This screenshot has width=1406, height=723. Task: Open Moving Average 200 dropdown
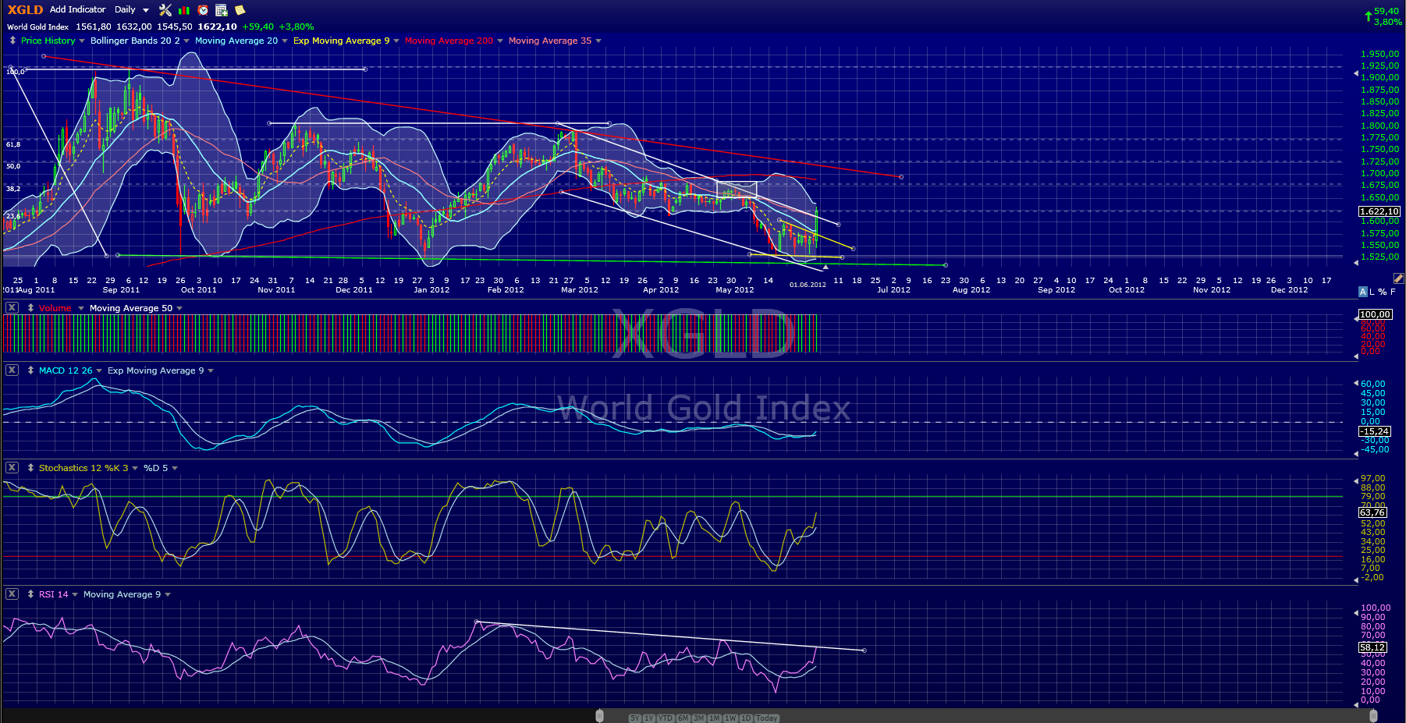pyautogui.click(x=500, y=41)
